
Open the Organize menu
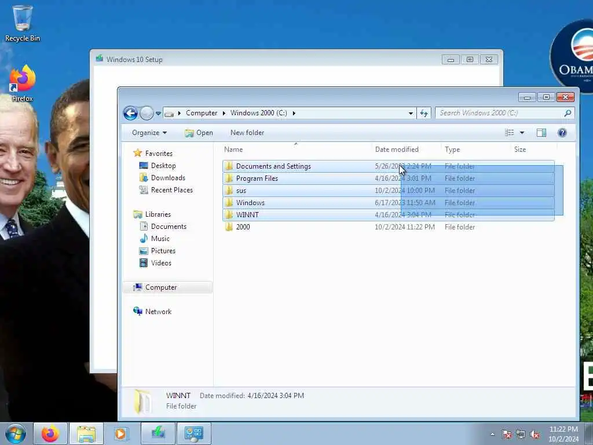click(149, 133)
